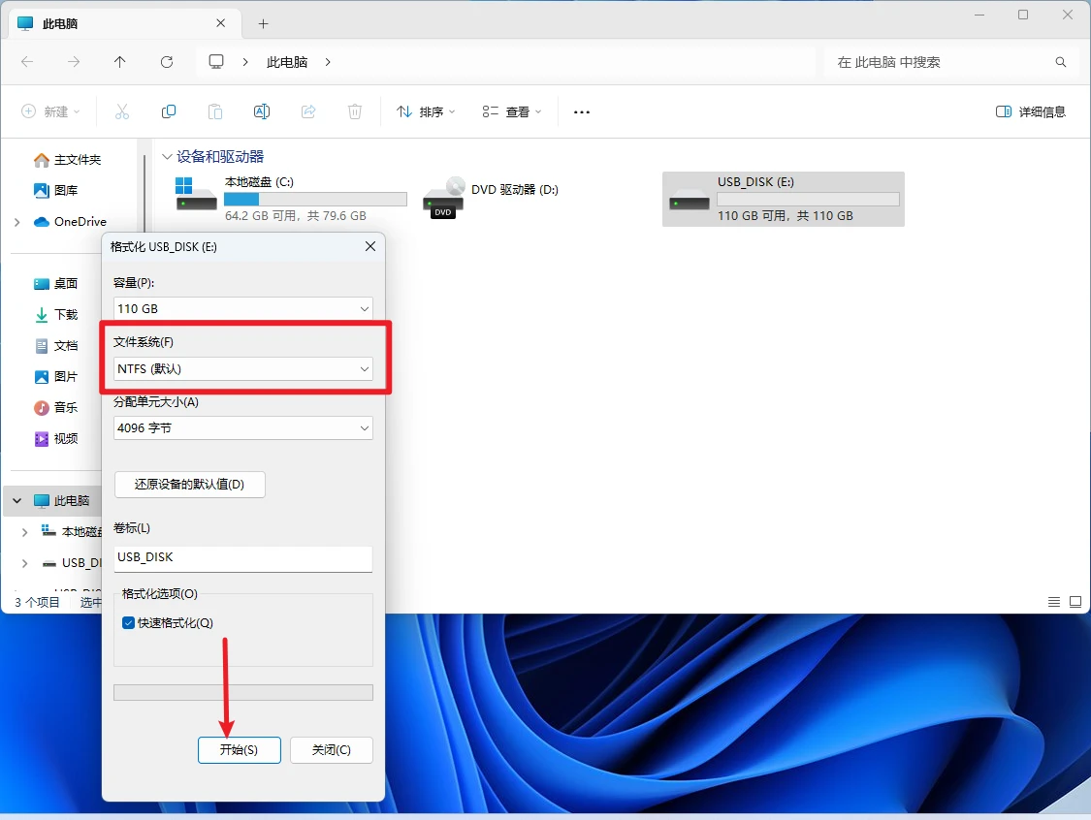Select the 本地磁盘 (C:) drive
The image size is (1091, 820).
point(290,199)
